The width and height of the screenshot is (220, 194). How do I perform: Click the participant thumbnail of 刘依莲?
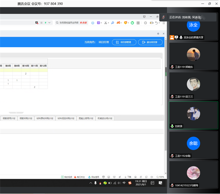tap(193, 115)
